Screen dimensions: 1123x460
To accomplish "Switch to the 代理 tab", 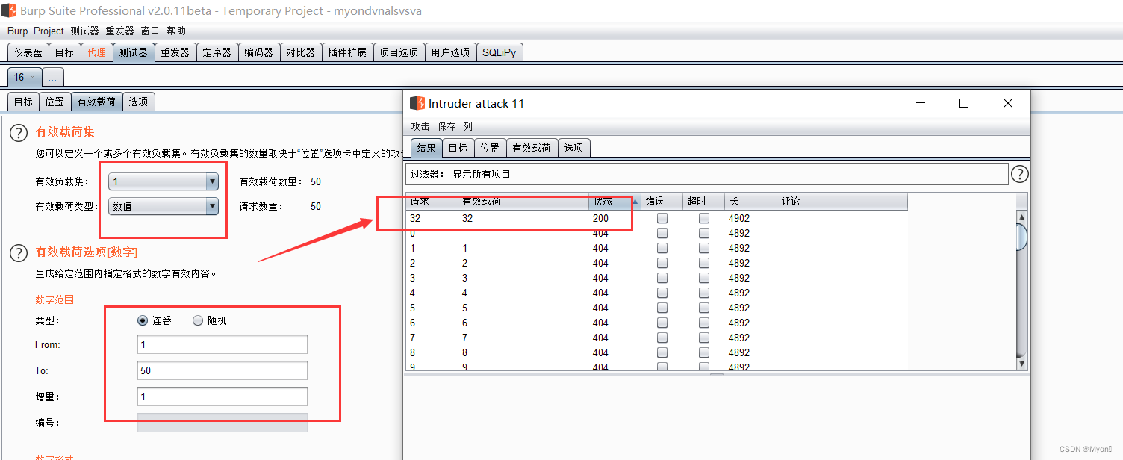I will [x=96, y=52].
